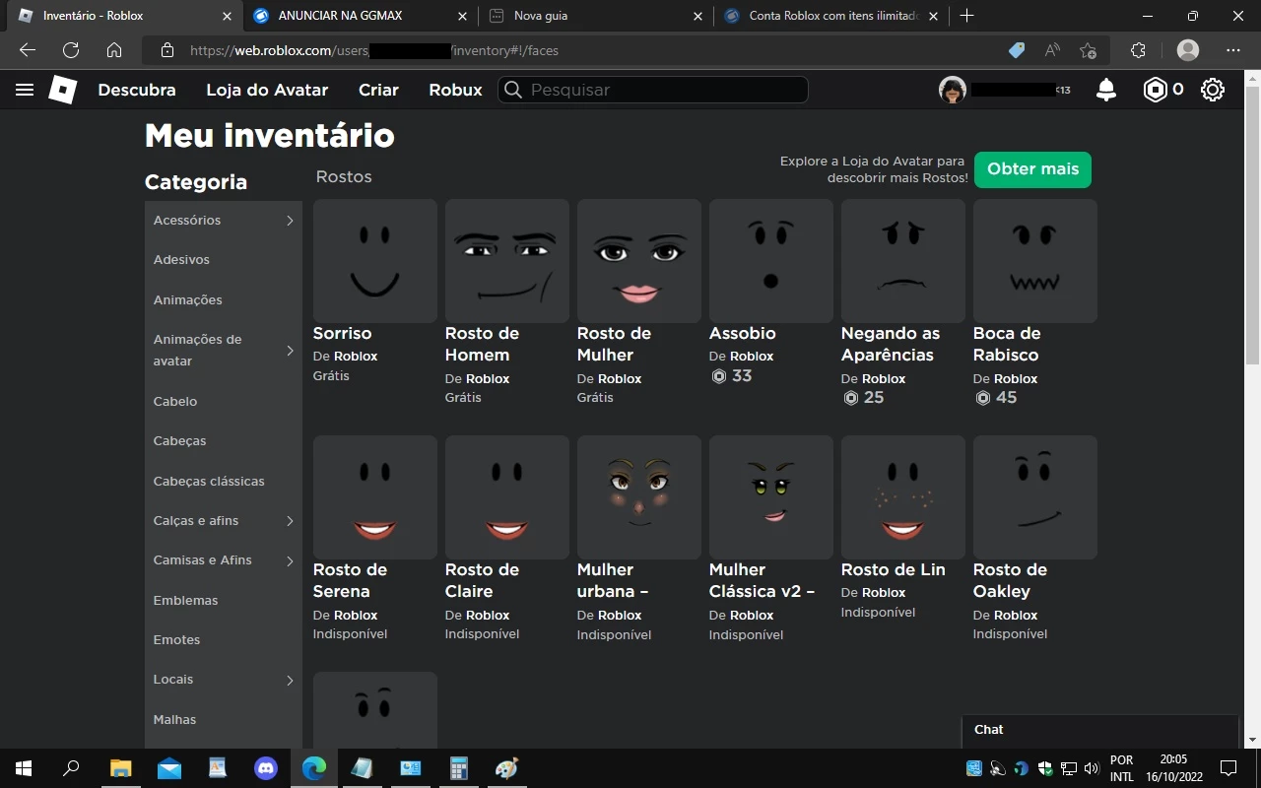Image resolution: width=1261 pixels, height=788 pixels.
Task: Click the Pesquisar search field
Action: tap(653, 90)
